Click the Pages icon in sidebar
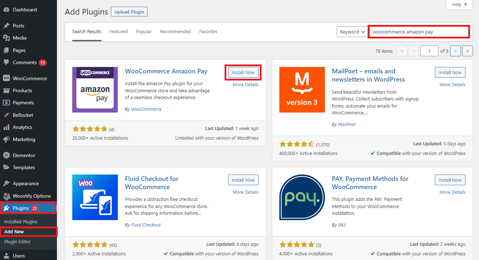The height and width of the screenshot is (260, 479). click(x=6, y=50)
